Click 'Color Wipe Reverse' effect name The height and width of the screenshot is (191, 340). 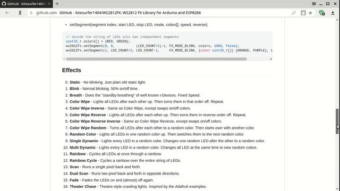(88, 115)
